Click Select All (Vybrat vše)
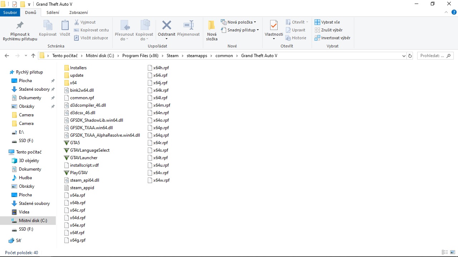458x257 pixels. (x=327, y=22)
